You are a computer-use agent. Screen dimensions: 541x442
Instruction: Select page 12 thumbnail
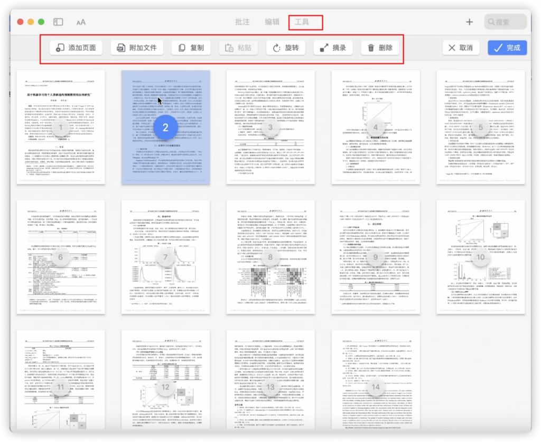point(165,380)
